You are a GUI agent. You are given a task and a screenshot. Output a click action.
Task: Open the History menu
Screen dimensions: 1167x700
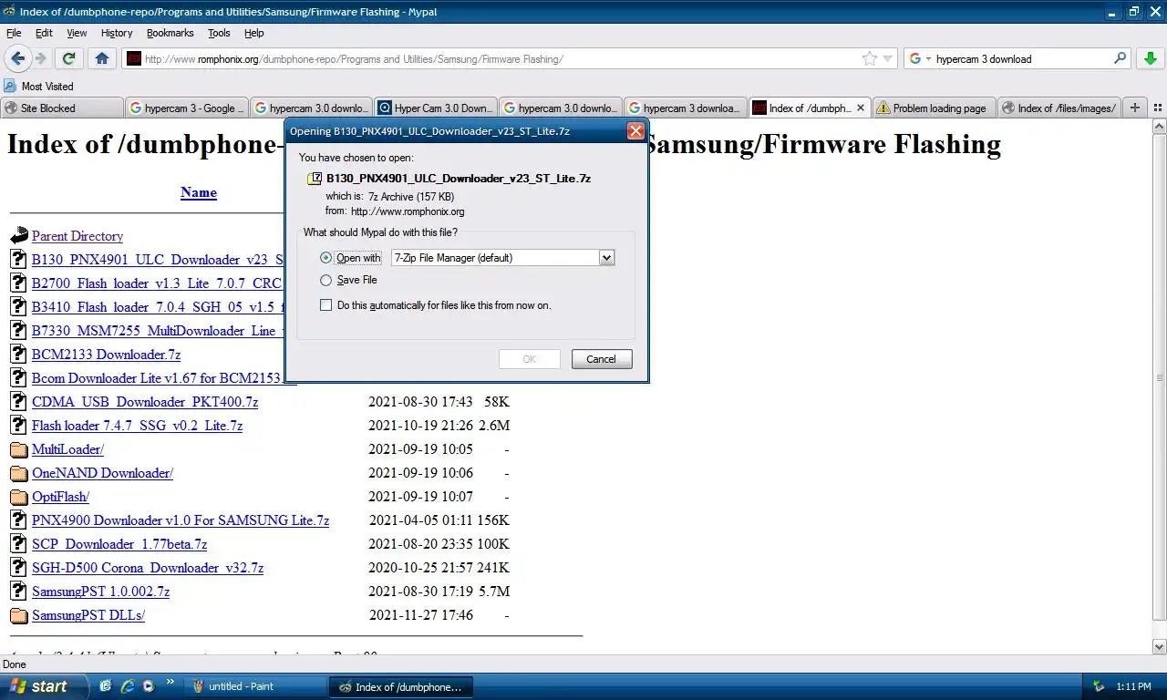pos(117,33)
